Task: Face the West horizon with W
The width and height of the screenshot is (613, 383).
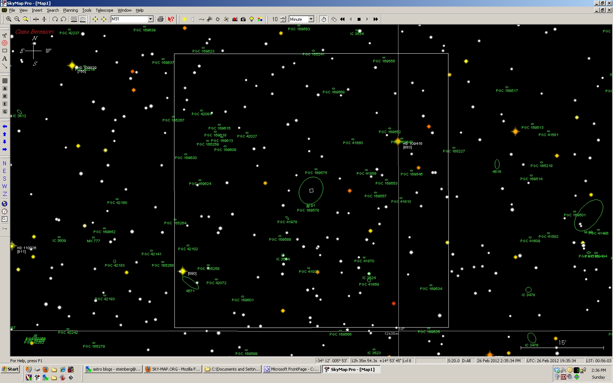Action: point(5,186)
